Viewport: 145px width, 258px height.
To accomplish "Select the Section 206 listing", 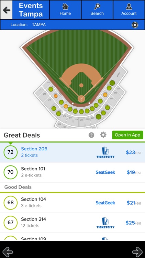I will tap(72, 152).
